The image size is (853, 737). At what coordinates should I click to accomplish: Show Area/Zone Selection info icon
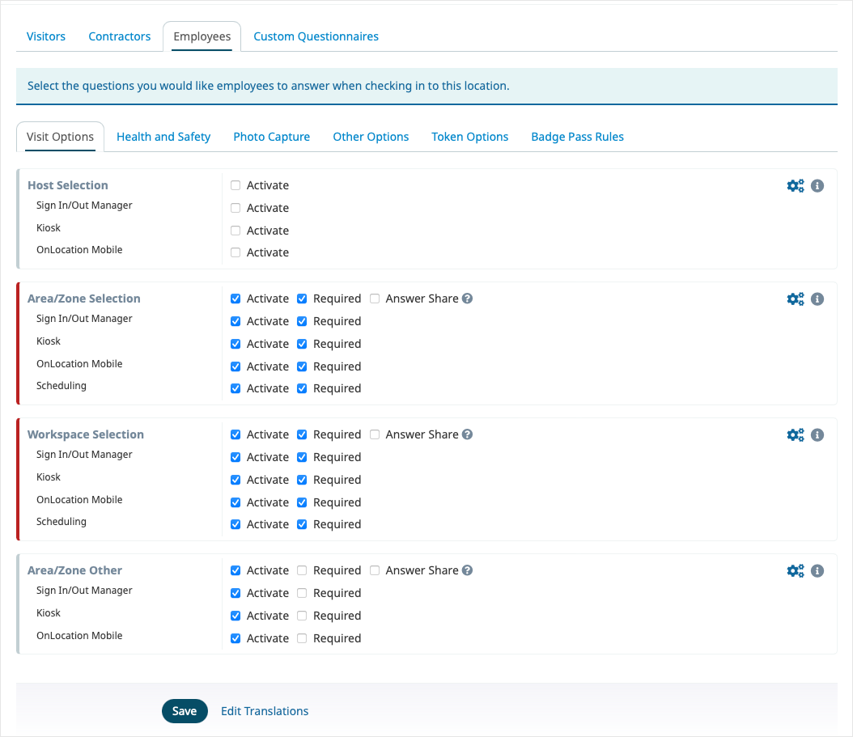(x=817, y=299)
